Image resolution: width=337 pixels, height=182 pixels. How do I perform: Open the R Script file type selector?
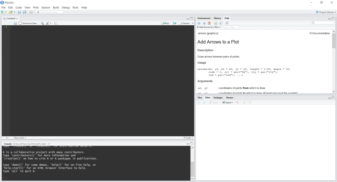click(x=188, y=138)
